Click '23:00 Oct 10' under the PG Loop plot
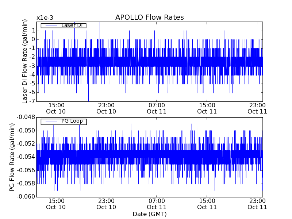 point(106,204)
